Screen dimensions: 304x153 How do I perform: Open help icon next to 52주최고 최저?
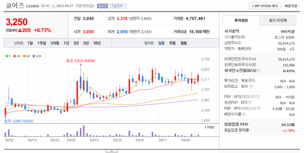point(251,87)
